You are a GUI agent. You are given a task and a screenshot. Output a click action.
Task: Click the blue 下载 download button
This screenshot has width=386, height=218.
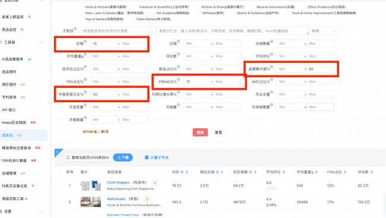click(123, 157)
